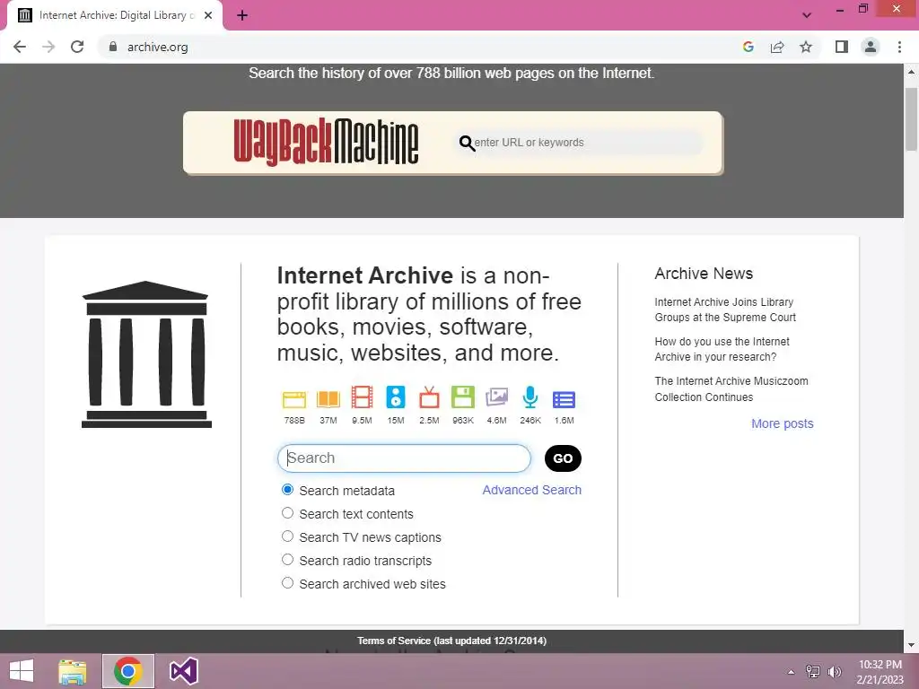
Task: Open File Explorer from the taskbar
Action: pyautogui.click(x=73, y=671)
